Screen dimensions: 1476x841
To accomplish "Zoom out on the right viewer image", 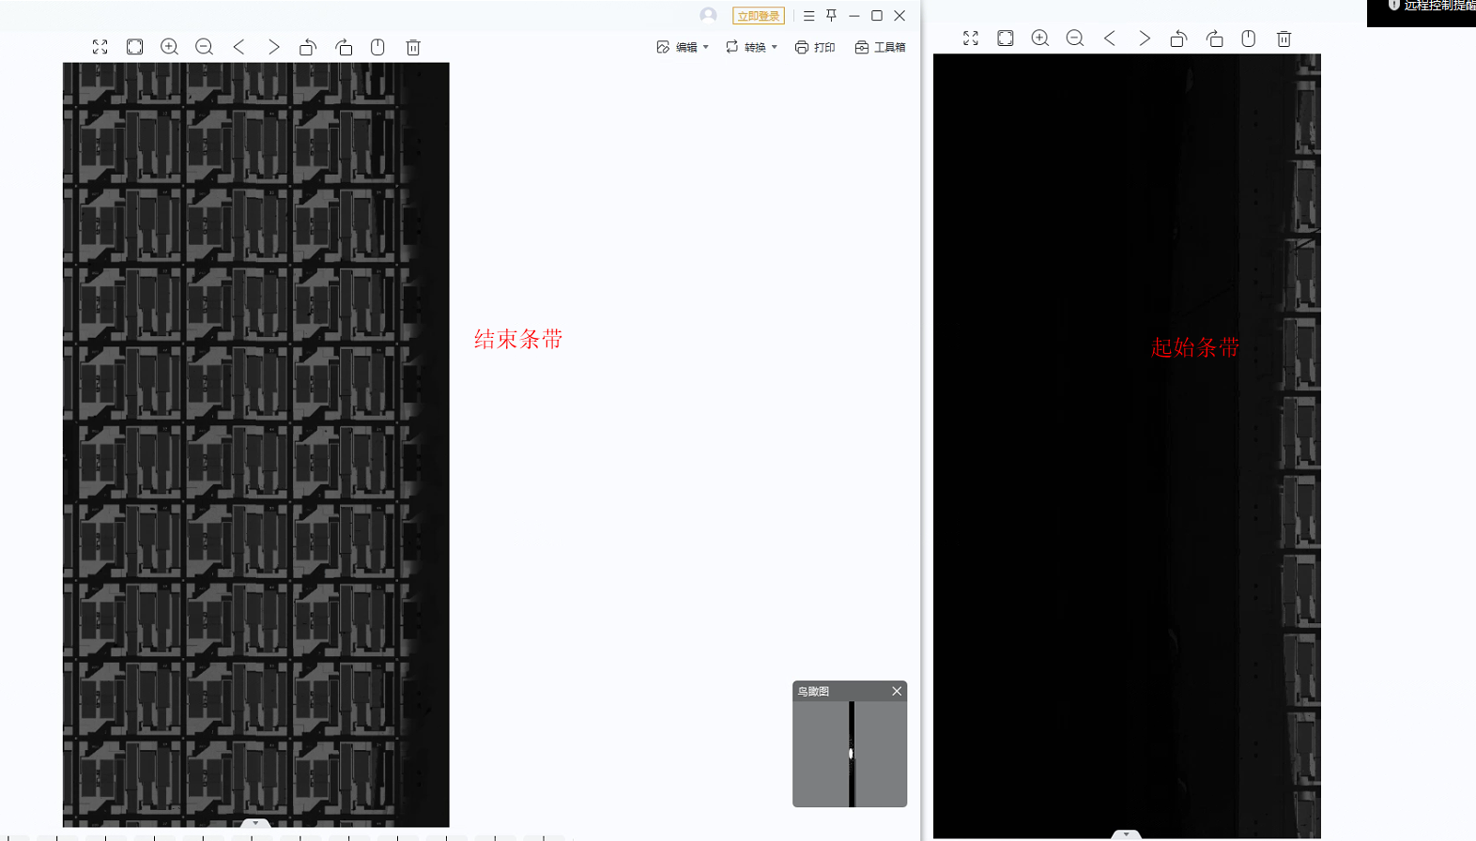I will [1075, 38].
